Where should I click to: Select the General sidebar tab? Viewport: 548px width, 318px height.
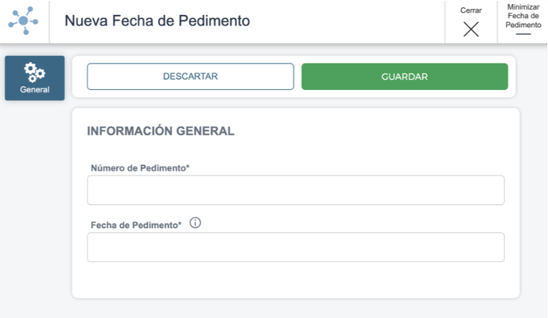coord(34,78)
